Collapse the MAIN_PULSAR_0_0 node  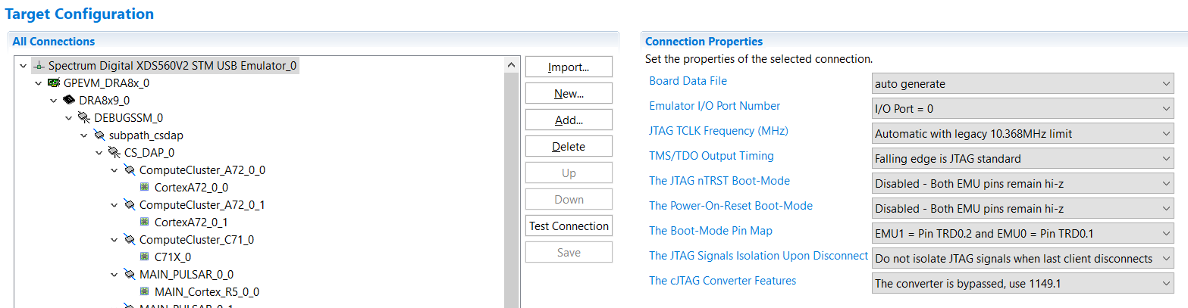114,274
